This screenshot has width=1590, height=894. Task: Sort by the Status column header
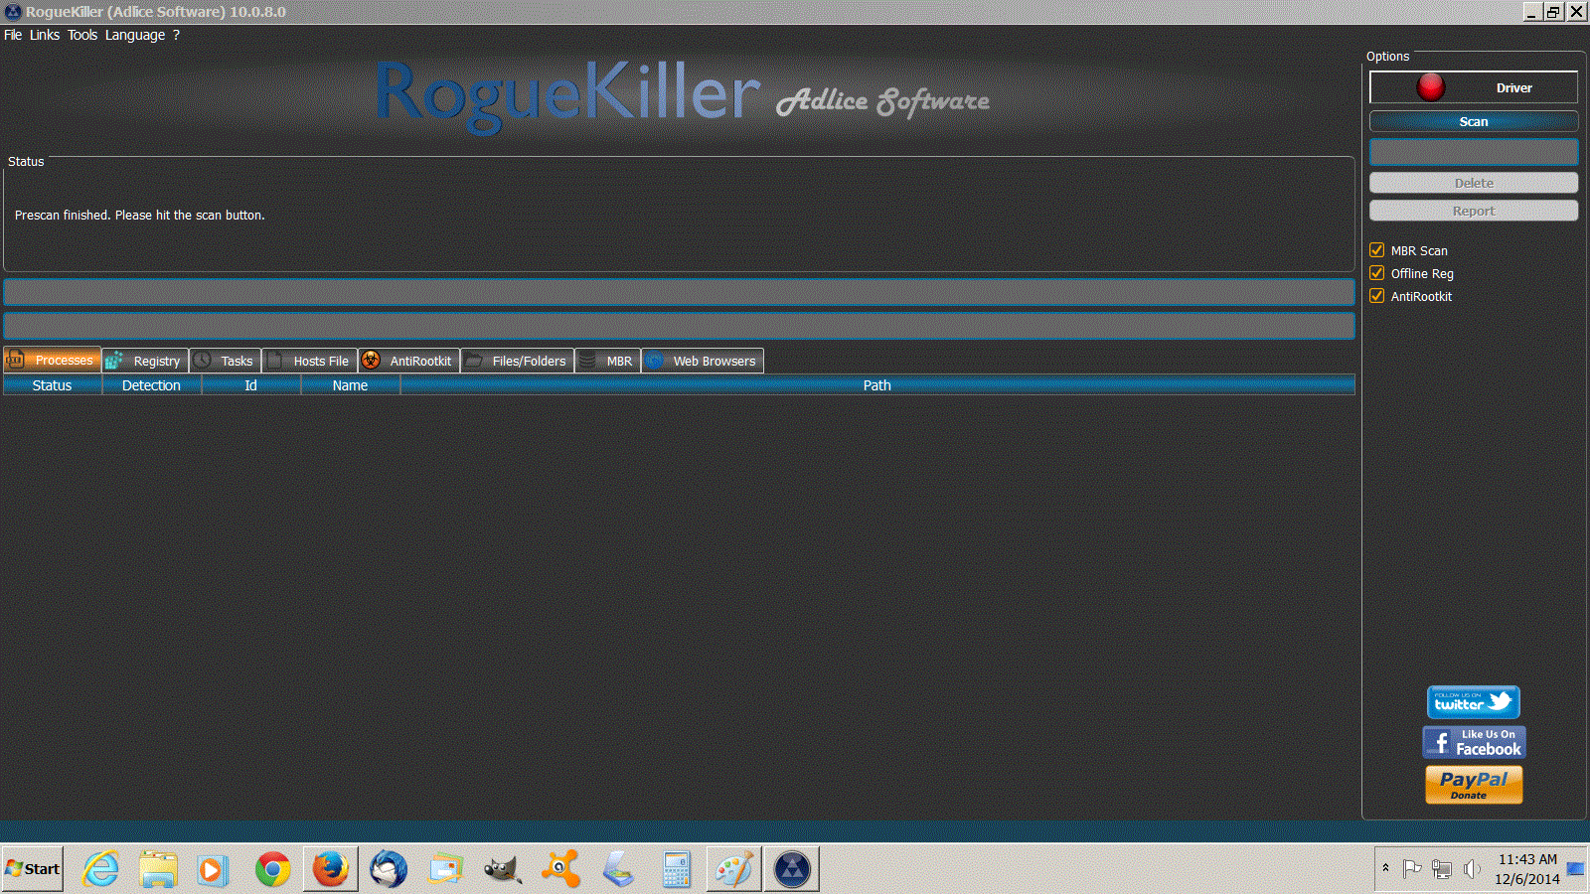53,385
